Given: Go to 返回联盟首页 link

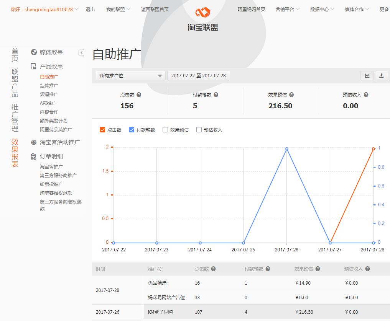Looking at the screenshot, I should (155, 10).
